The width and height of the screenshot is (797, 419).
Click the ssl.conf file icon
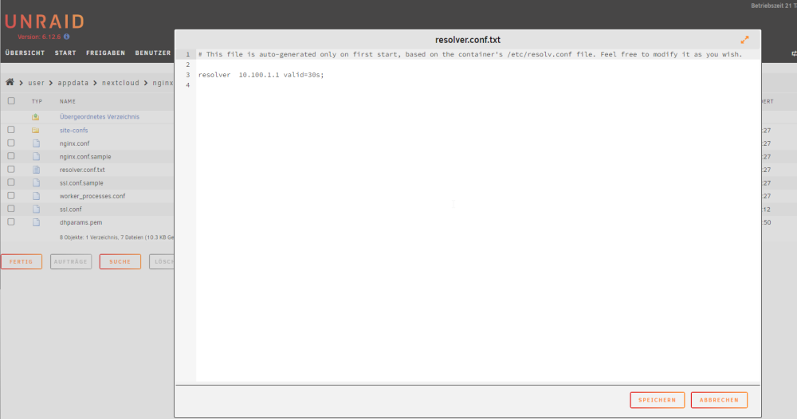pos(36,209)
